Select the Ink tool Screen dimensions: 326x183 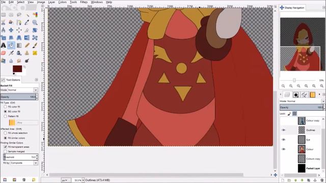click(19, 53)
